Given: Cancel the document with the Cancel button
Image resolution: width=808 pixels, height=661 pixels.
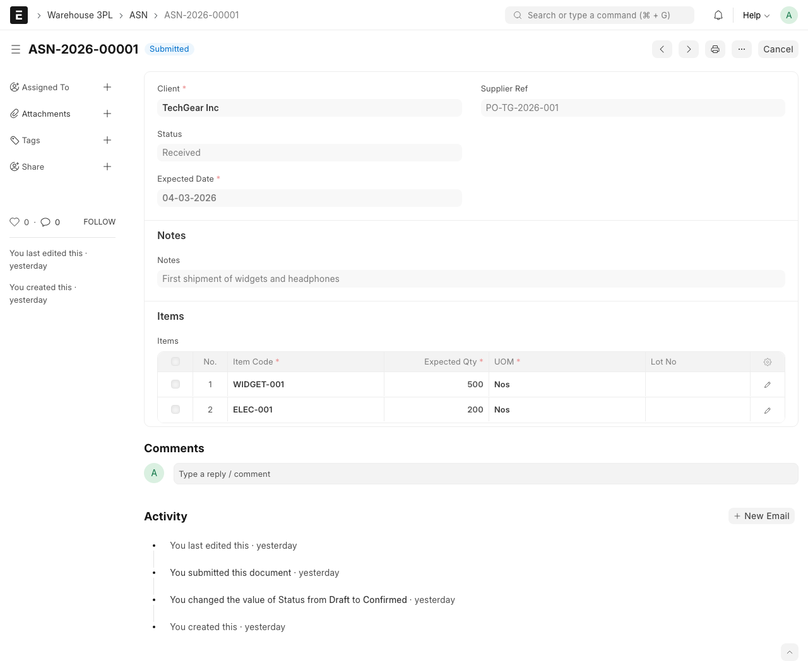Looking at the screenshot, I should click(x=778, y=49).
